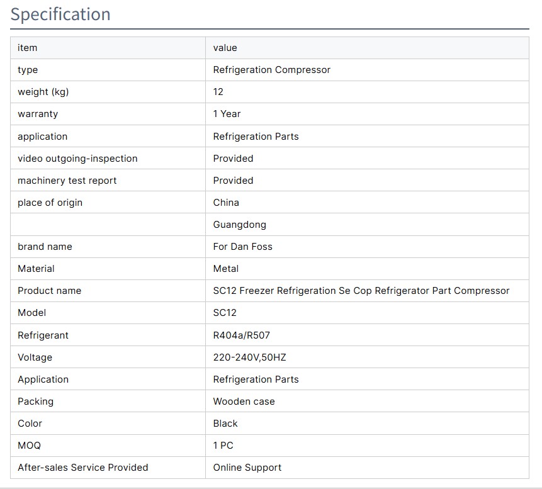Click the weight (kg) label
This screenshot has width=542, height=489.
coord(43,92)
